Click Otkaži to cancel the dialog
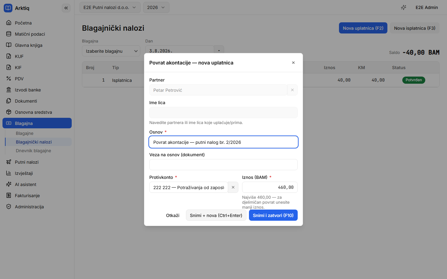This screenshot has height=279, width=447. 173,215
